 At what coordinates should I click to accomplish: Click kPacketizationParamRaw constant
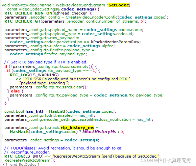coord(115,42)
